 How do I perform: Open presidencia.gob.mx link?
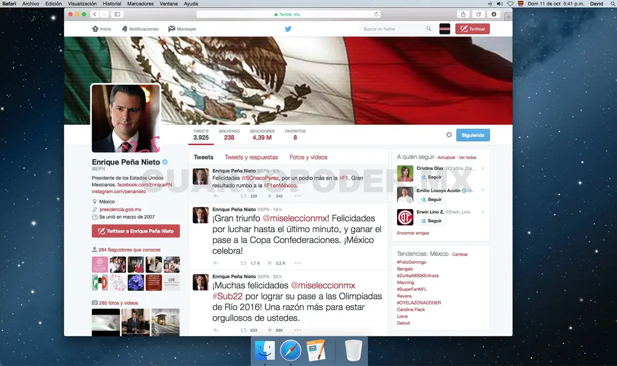pos(120,210)
